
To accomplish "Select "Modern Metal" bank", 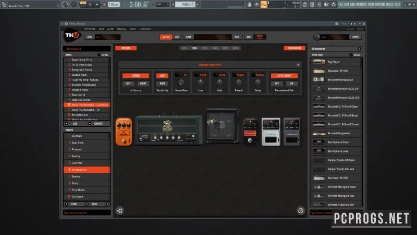I will tap(87, 90).
